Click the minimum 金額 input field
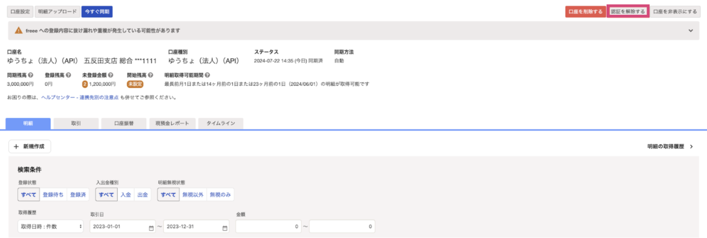Viewport: 707px width, 238px height. pos(268,226)
